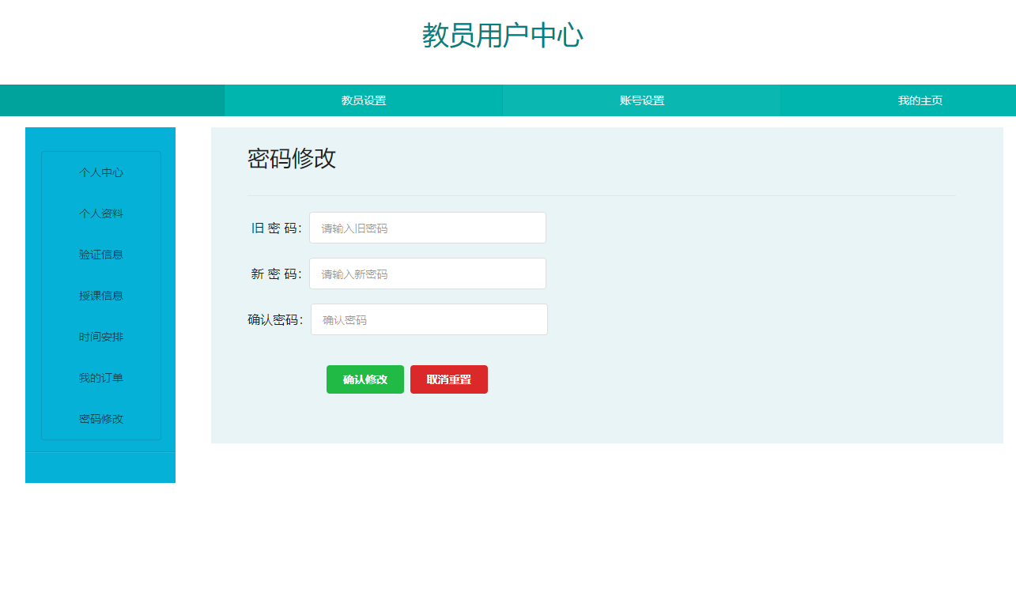
Task: Click the blue sidebar footer area
Action: click(100, 466)
